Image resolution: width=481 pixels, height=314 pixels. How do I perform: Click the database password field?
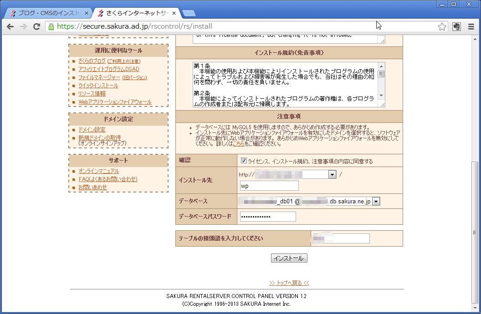[268, 217]
